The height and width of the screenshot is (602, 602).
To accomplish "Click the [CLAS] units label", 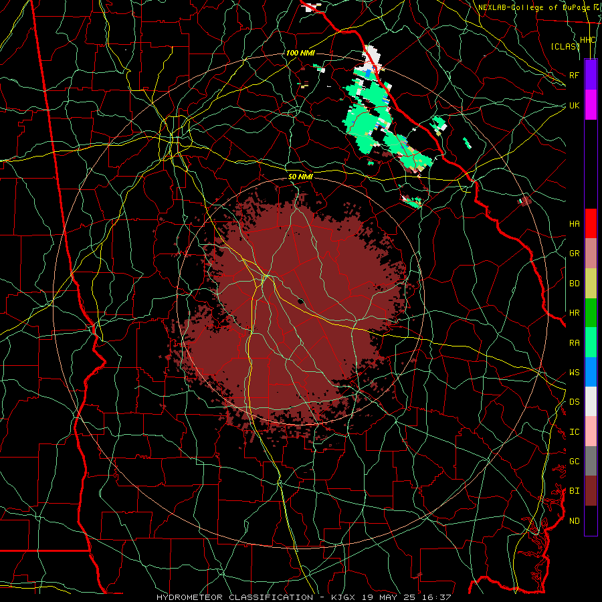I will [x=565, y=47].
